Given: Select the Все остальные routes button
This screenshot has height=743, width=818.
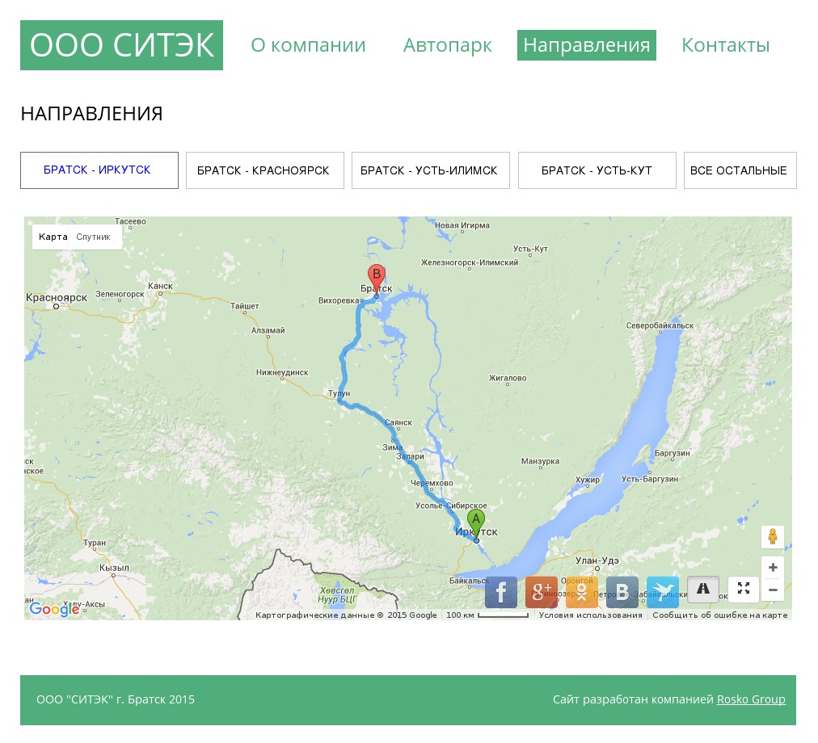Looking at the screenshot, I should [x=740, y=170].
